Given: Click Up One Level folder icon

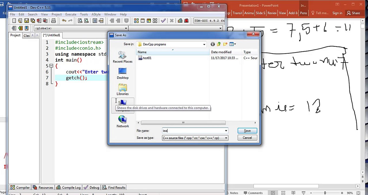Looking at the screenshot, I should tap(219, 44).
